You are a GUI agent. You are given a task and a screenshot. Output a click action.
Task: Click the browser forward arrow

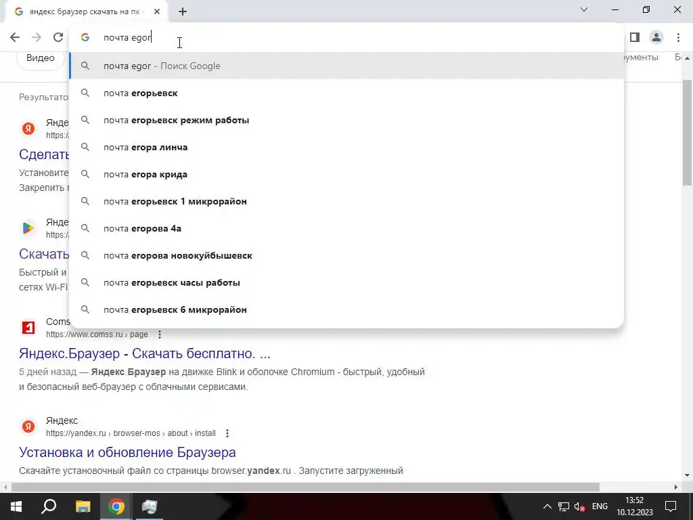(x=37, y=38)
